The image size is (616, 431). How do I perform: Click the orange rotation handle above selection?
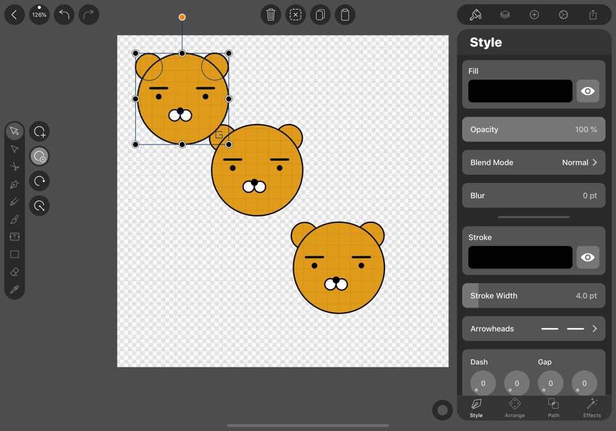point(182,17)
